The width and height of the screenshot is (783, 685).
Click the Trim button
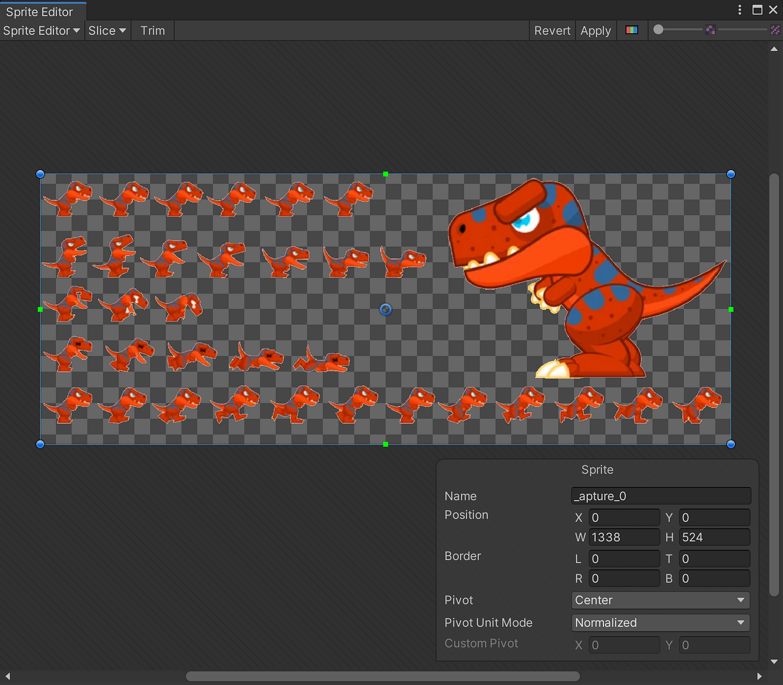click(x=153, y=31)
